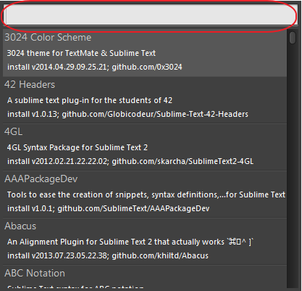Click 'Tools to ease the creation of snippets' text
Image resolution: width=302 pixels, height=291 pixels.
(77, 194)
